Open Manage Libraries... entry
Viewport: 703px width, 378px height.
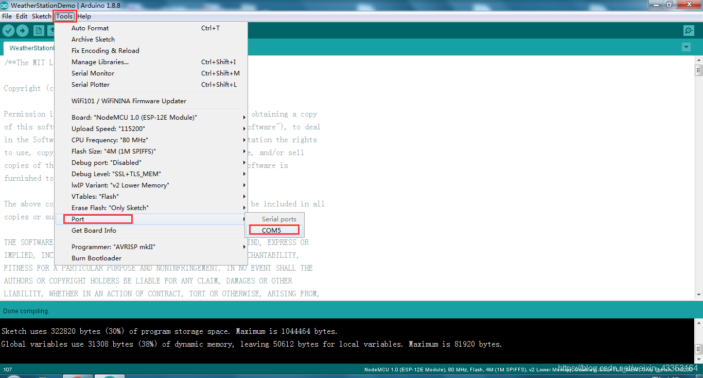pyautogui.click(x=151, y=62)
